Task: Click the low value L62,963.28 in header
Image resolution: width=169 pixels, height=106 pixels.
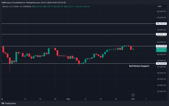Action: point(58,6)
